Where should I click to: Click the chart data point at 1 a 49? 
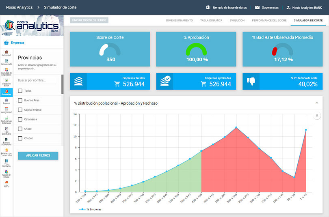306,130
